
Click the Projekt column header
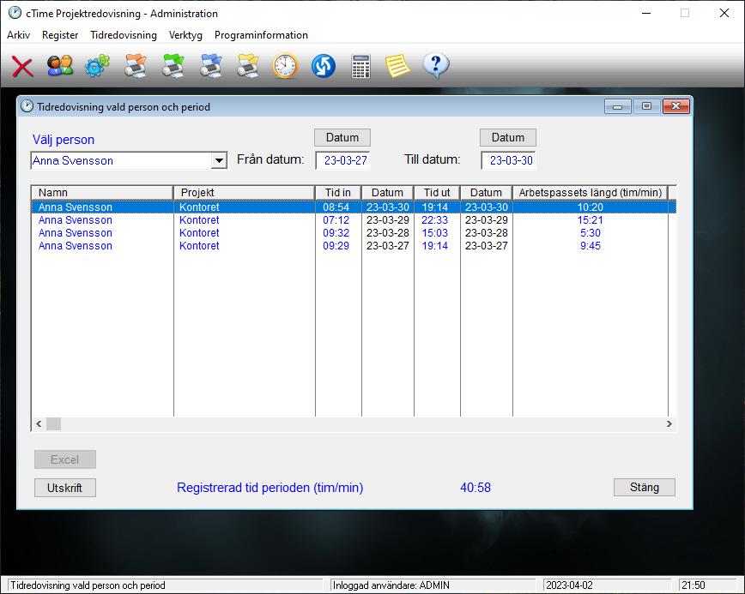[x=245, y=193]
